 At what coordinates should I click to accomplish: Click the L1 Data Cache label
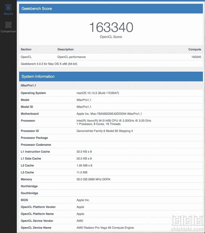click(x=31, y=159)
